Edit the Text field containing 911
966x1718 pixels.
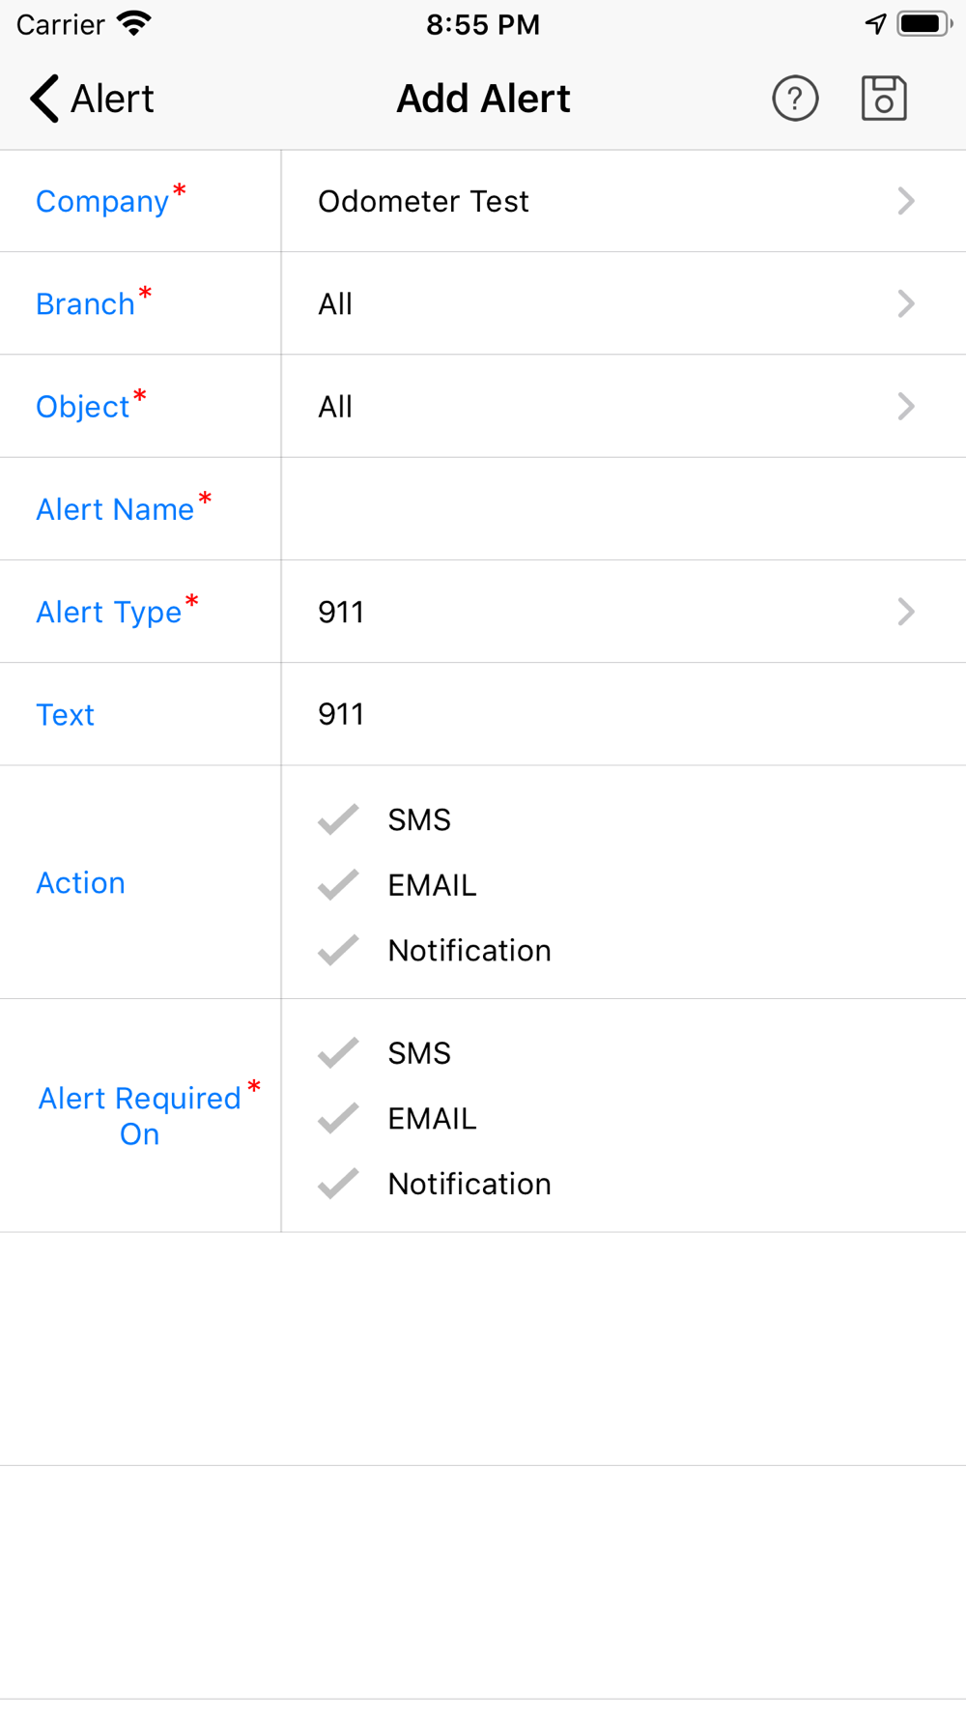[624, 714]
